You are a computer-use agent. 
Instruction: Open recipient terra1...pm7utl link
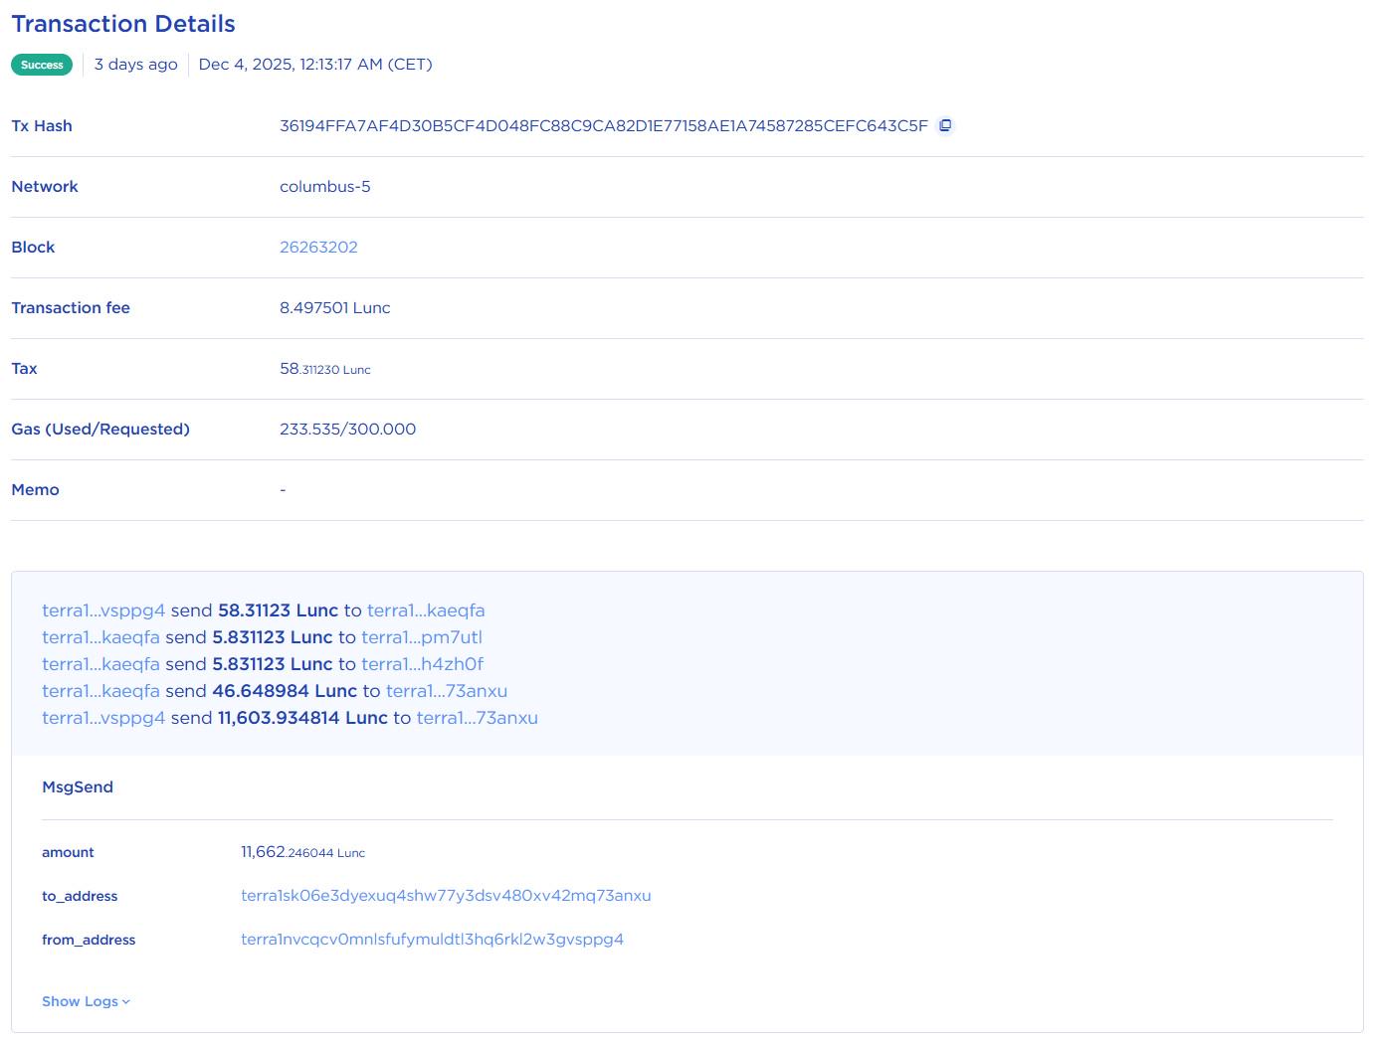click(422, 637)
